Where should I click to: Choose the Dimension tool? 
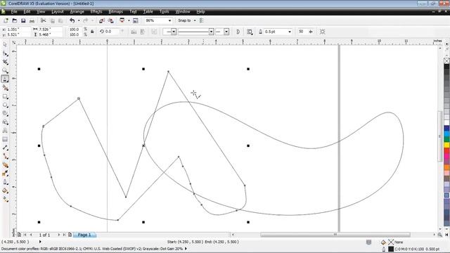tap(5, 148)
